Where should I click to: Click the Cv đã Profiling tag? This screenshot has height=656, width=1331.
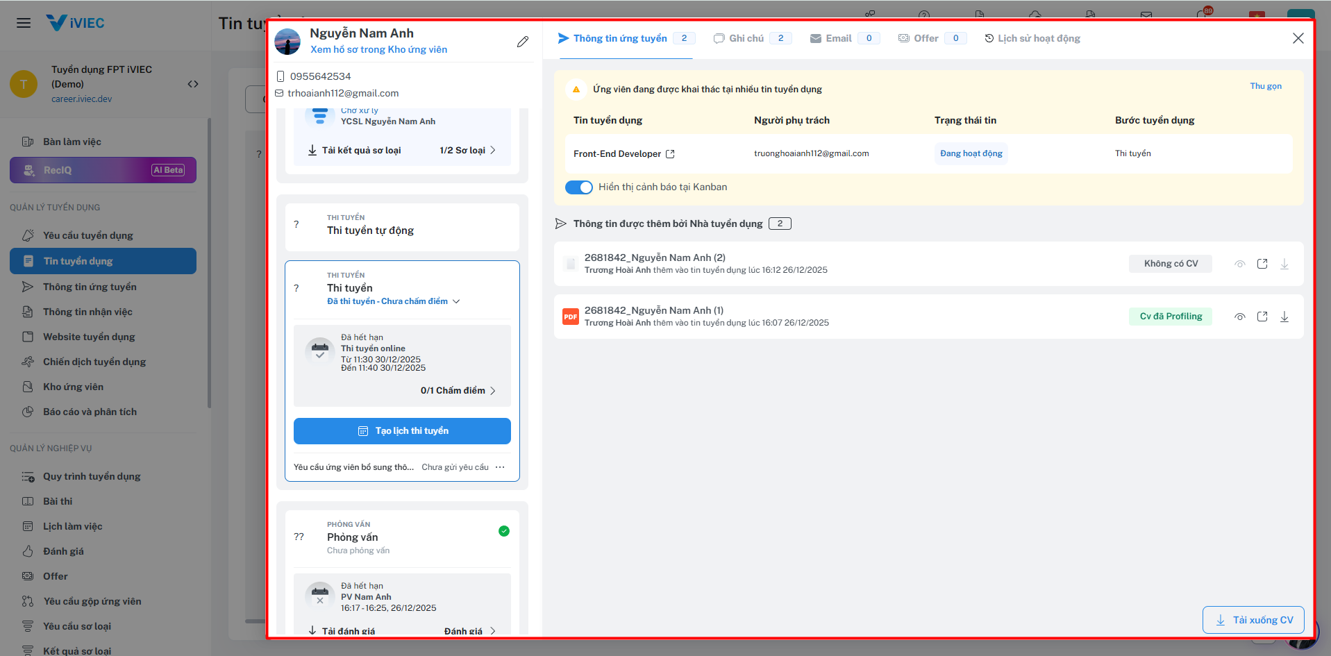1171,317
